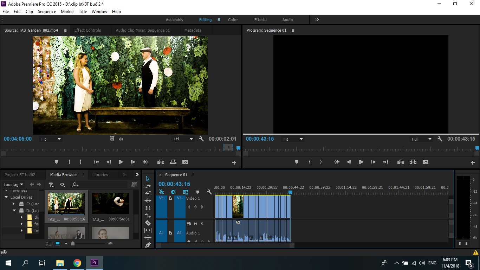Toggle the Snap magnet in timeline
Screen dimensions: 480x270
[x=173, y=192]
